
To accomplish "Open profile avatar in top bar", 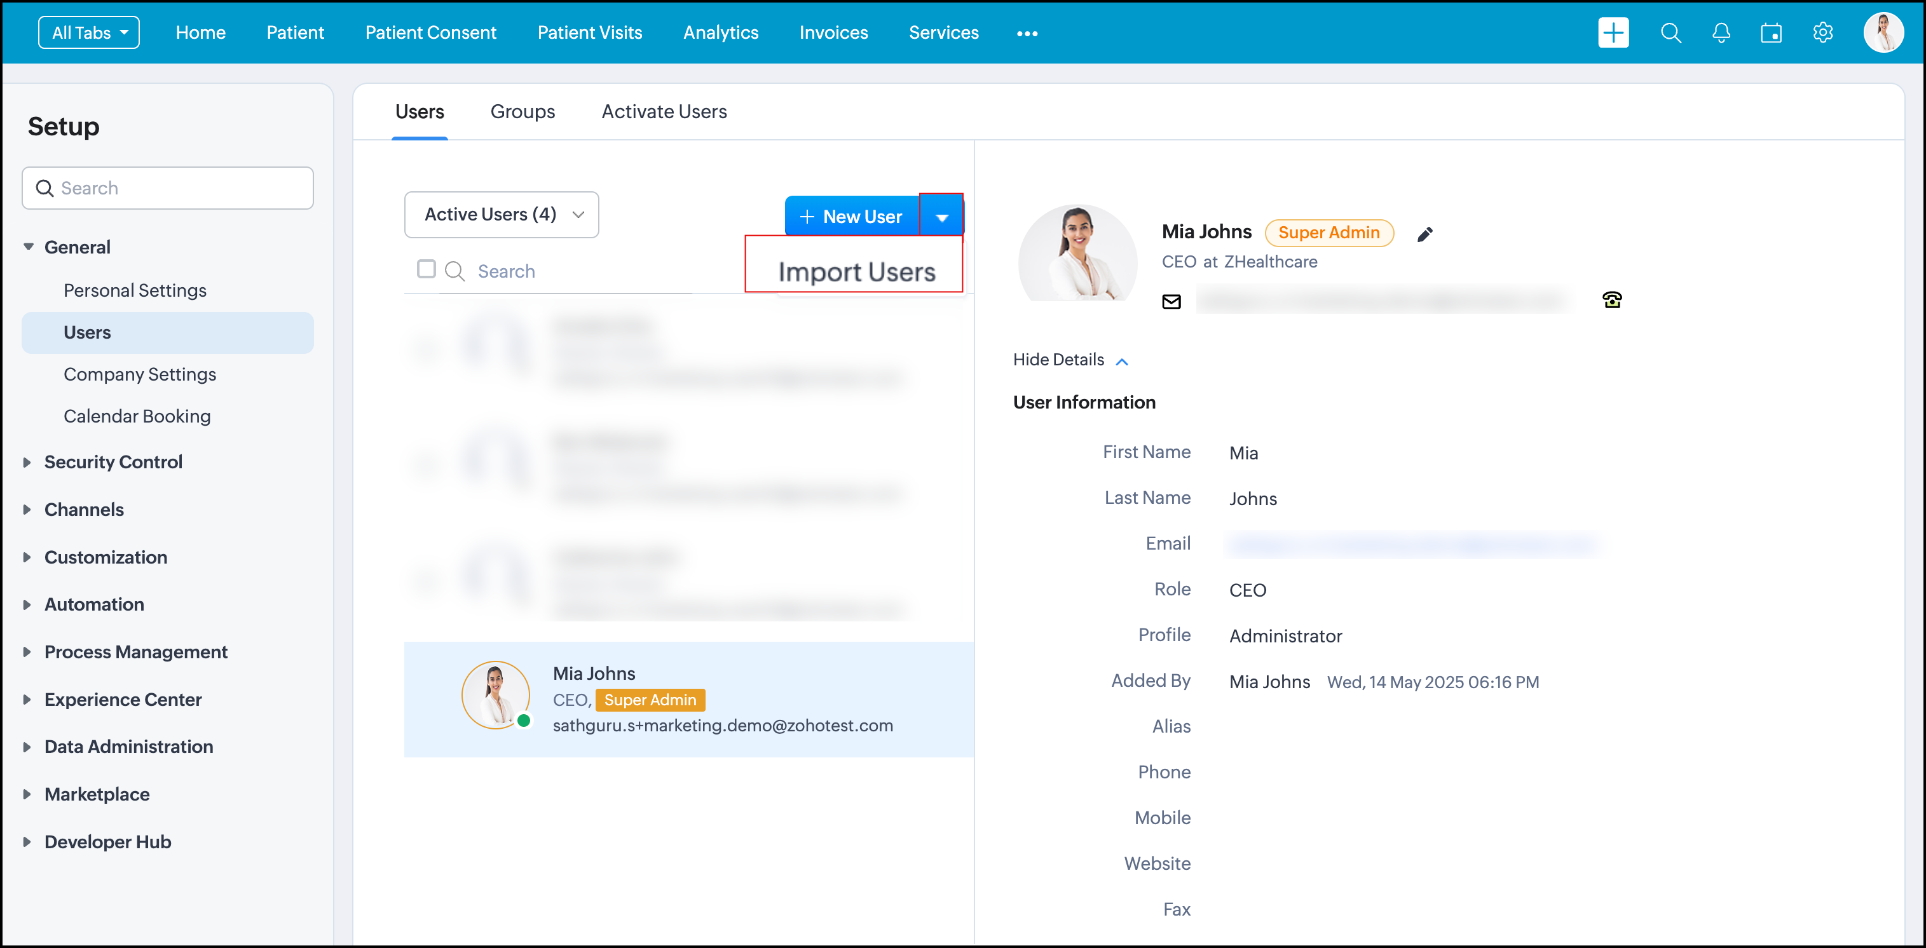I will (1883, 33).
